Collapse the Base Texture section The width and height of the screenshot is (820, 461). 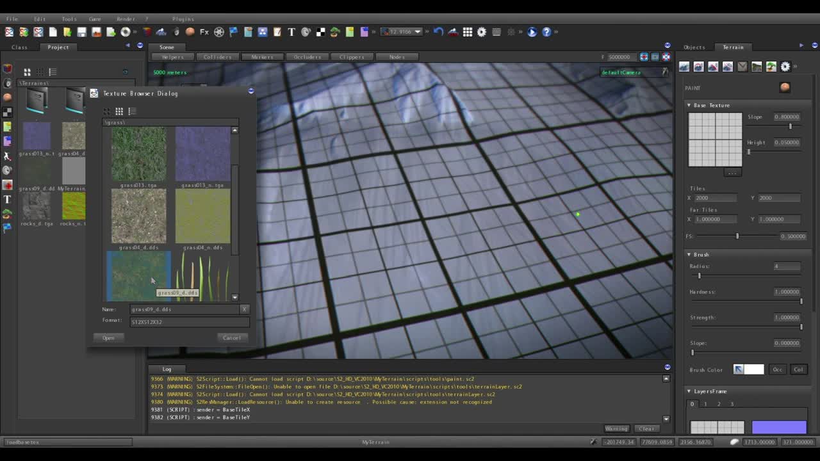(689, 105)
